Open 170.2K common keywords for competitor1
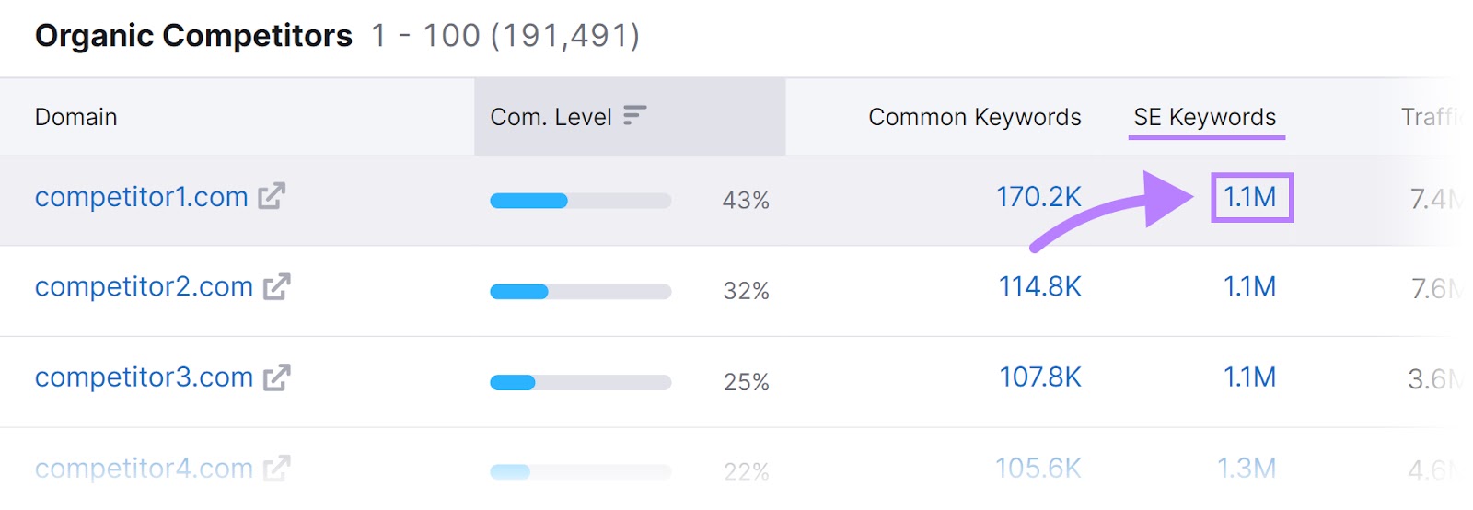1473x510 pixels. [x=1038, y=197]
